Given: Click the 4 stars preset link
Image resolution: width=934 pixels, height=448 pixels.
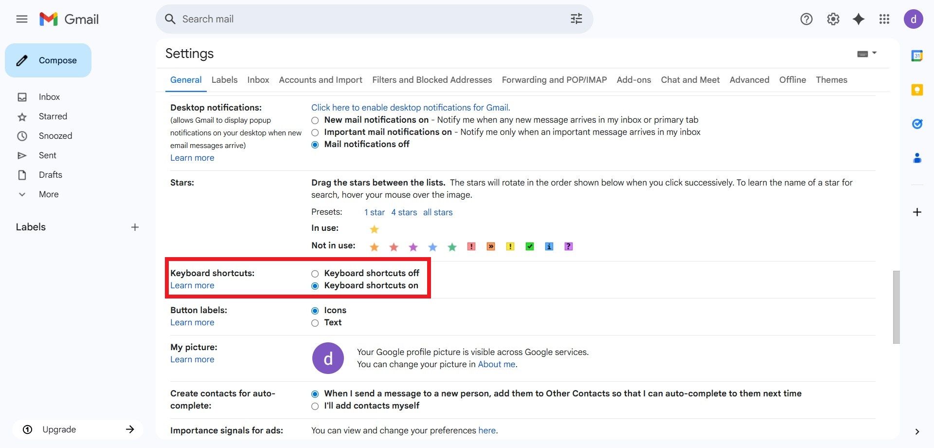Looking at the screenshot, I should point(404,212).
